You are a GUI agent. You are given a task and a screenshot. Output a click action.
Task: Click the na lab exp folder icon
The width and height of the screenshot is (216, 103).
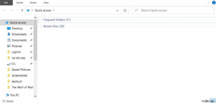(x=9, y=58)
